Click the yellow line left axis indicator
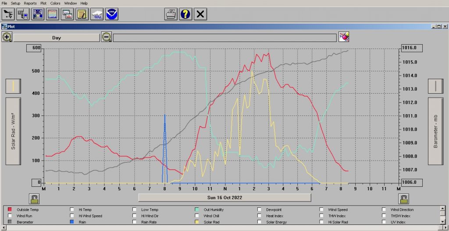The height and width of the screenshot is (231, 449). (13, 86)
